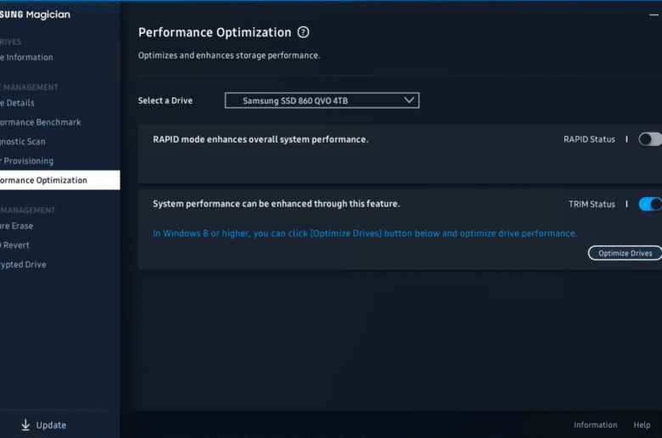Click the blue Windows 8 Optimize Drives hint text
Screen dimensions: 662x438
point(365,233)
